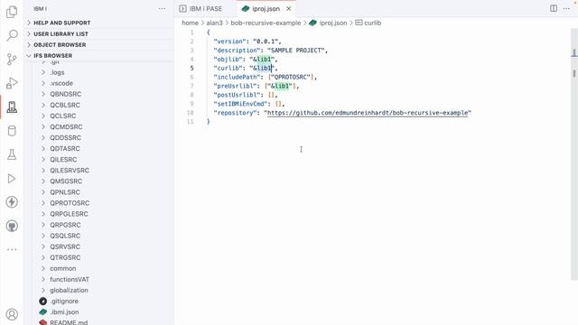Select the IBM i view icon
This screenshot has height=325, width=578.
tap(12, 107)
